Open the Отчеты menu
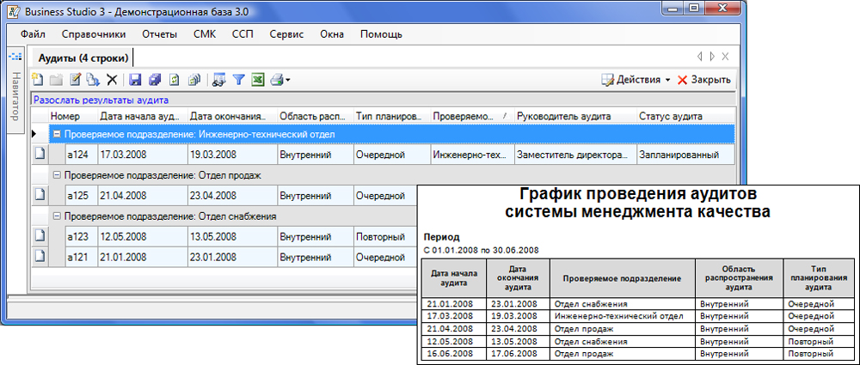 pyautogui.click(x=162, y=34)
